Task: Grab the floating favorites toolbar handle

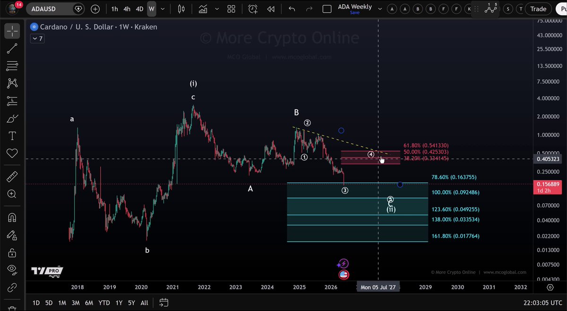Action: tap(476, 9)
